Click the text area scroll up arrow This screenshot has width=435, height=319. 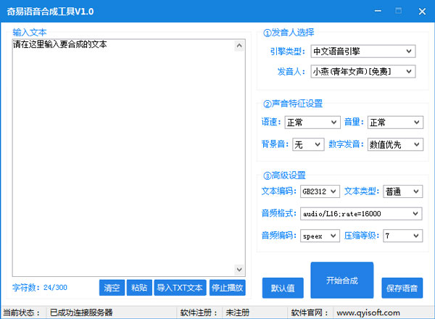[239, 46]
